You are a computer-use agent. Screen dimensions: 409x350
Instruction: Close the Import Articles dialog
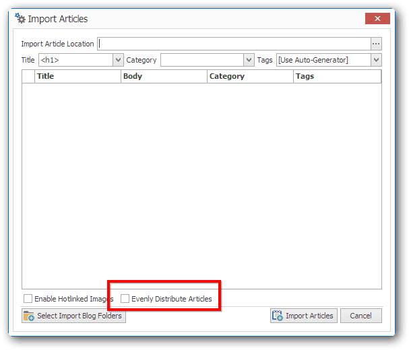(377, 18)
